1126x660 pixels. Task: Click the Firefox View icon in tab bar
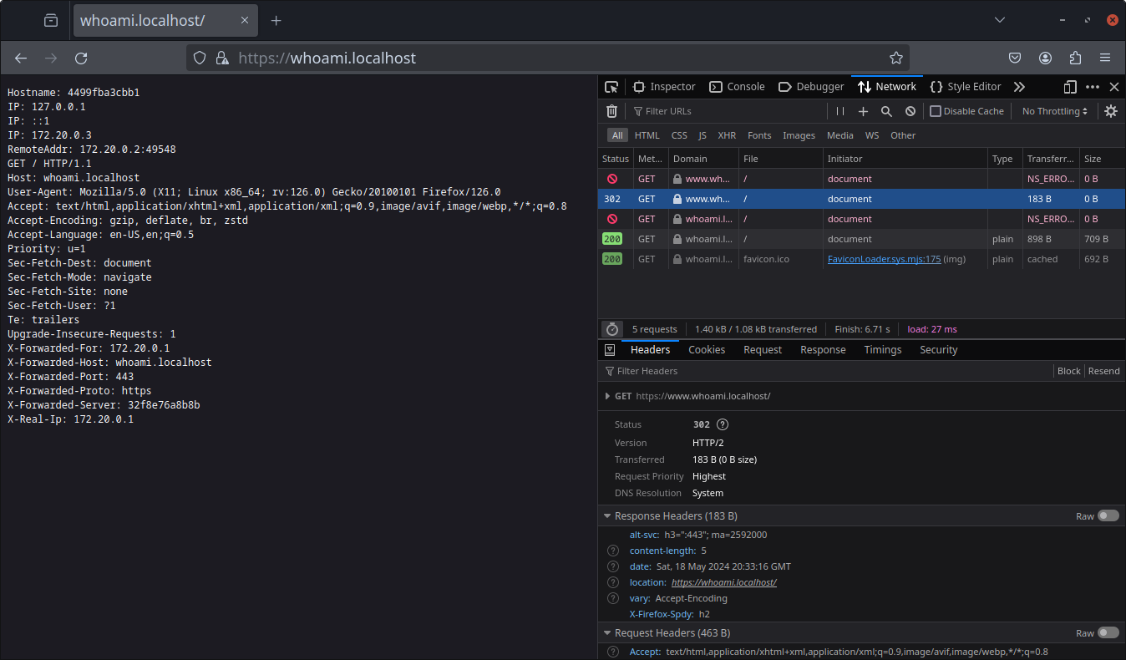pos(51,20)
